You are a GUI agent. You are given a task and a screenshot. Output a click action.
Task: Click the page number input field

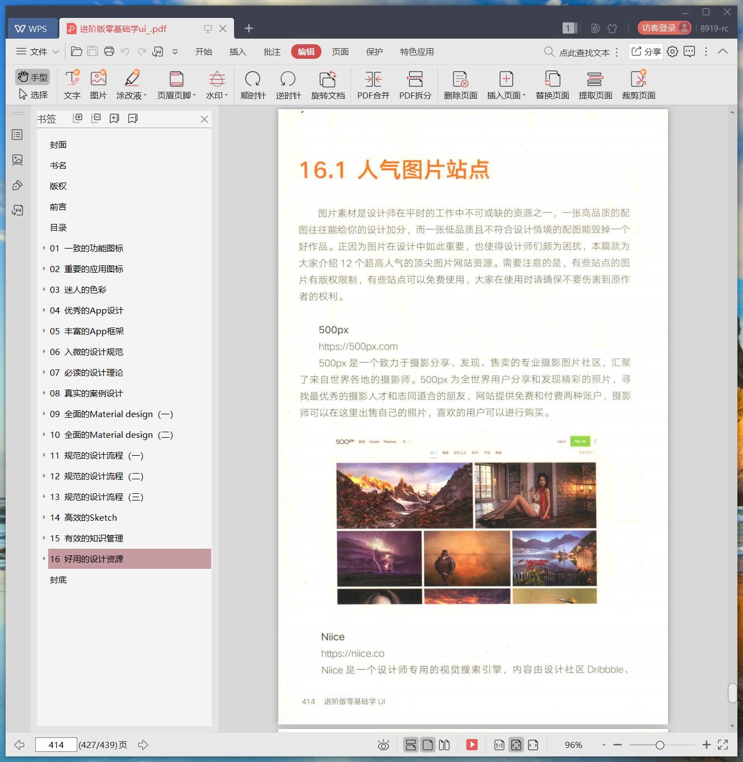click(x=56, y=745)
